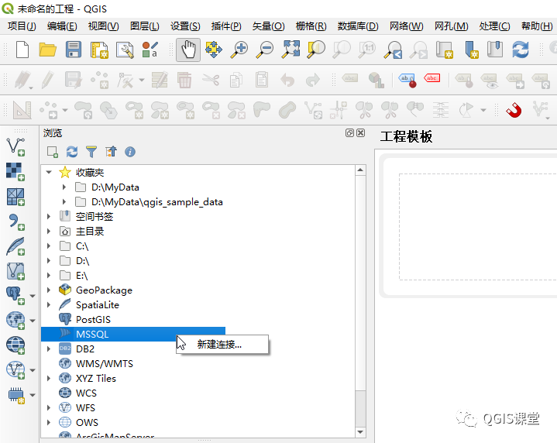The image size is (557, 443).
Task: Undock the Browser panel with float button
Action: (349, 133)
